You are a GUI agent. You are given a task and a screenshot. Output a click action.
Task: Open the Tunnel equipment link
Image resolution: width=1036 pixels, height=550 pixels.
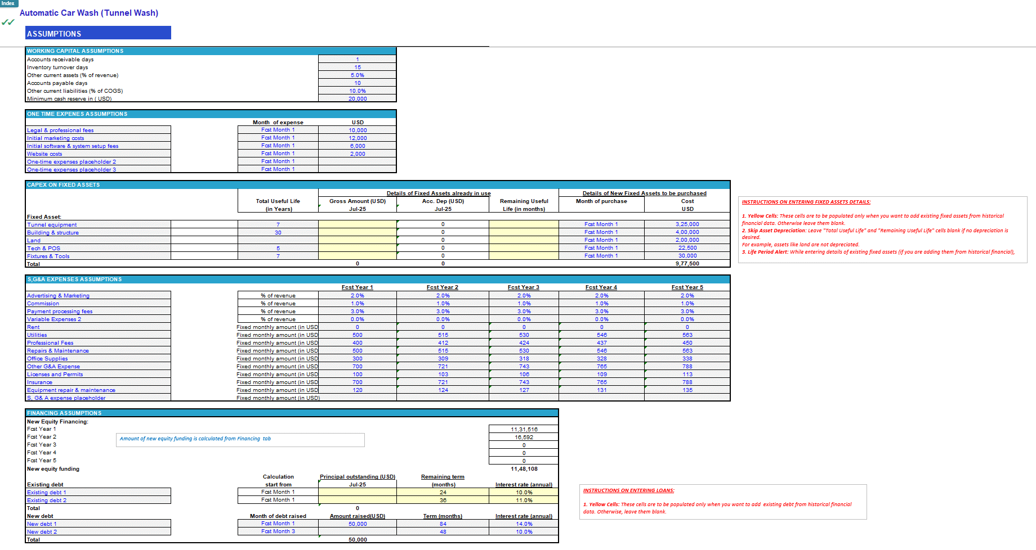pyautogui.click(x=52, y=225)
